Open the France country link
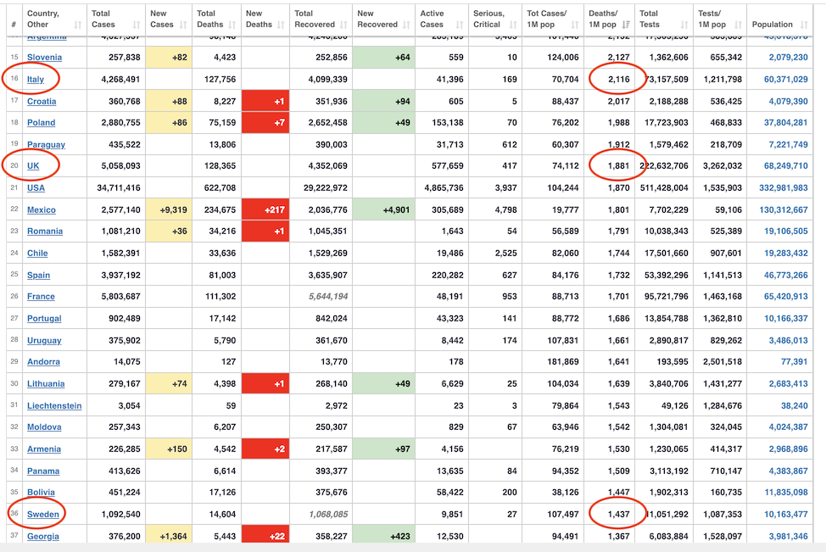This screenshot has height=552, width=826. pyautogui.click(x=41, y=297)
